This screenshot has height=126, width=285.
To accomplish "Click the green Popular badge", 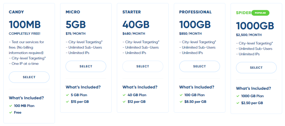I will point(260,13).
